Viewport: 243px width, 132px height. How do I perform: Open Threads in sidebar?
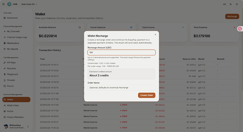[17, 80]
